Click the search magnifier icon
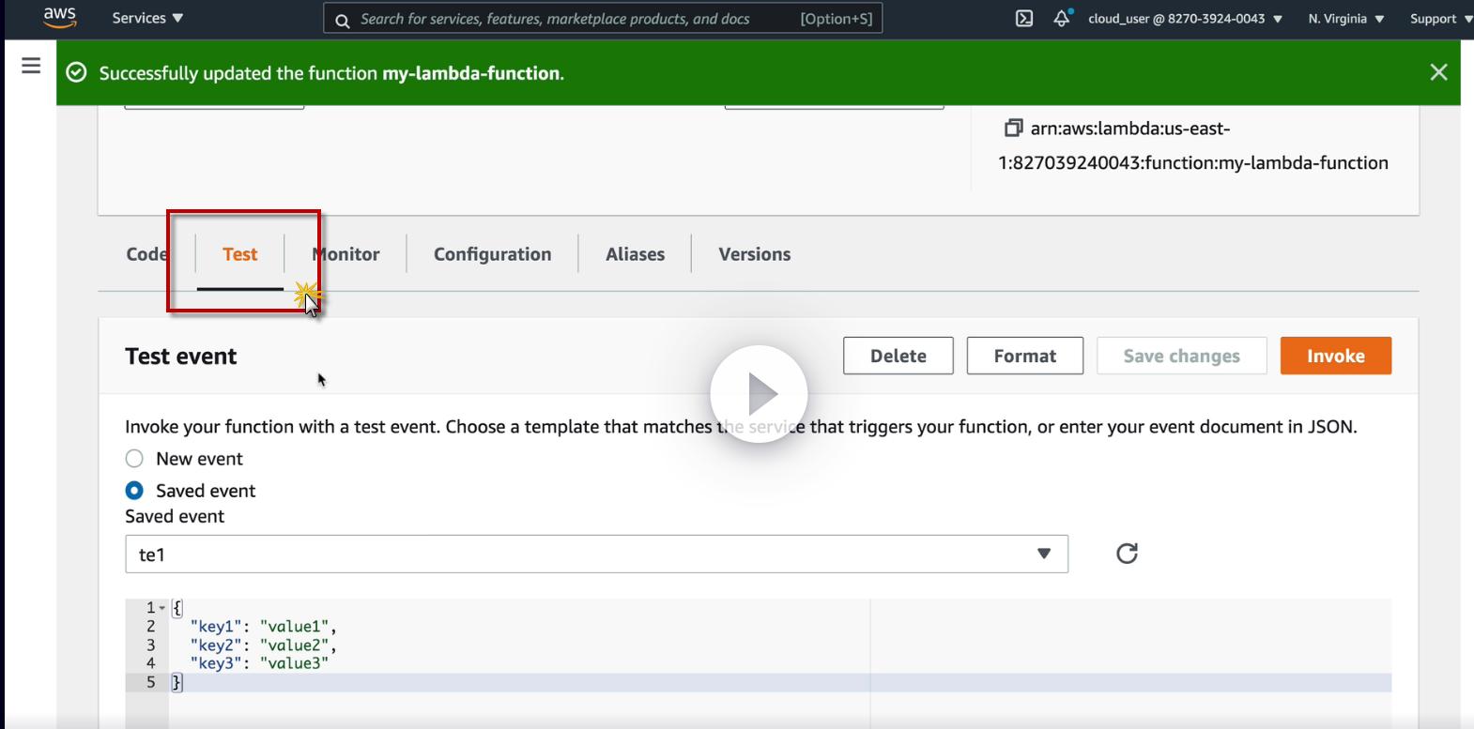The height and width of the screenshot is (729, 1474). click(343, 20)
